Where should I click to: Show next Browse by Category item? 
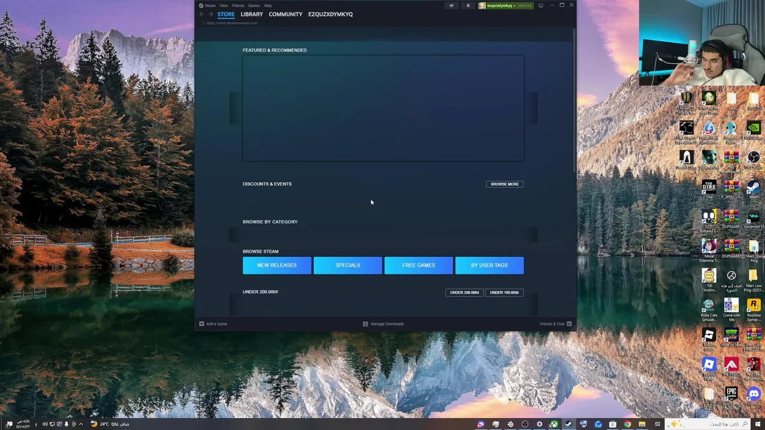pos(533,234)
